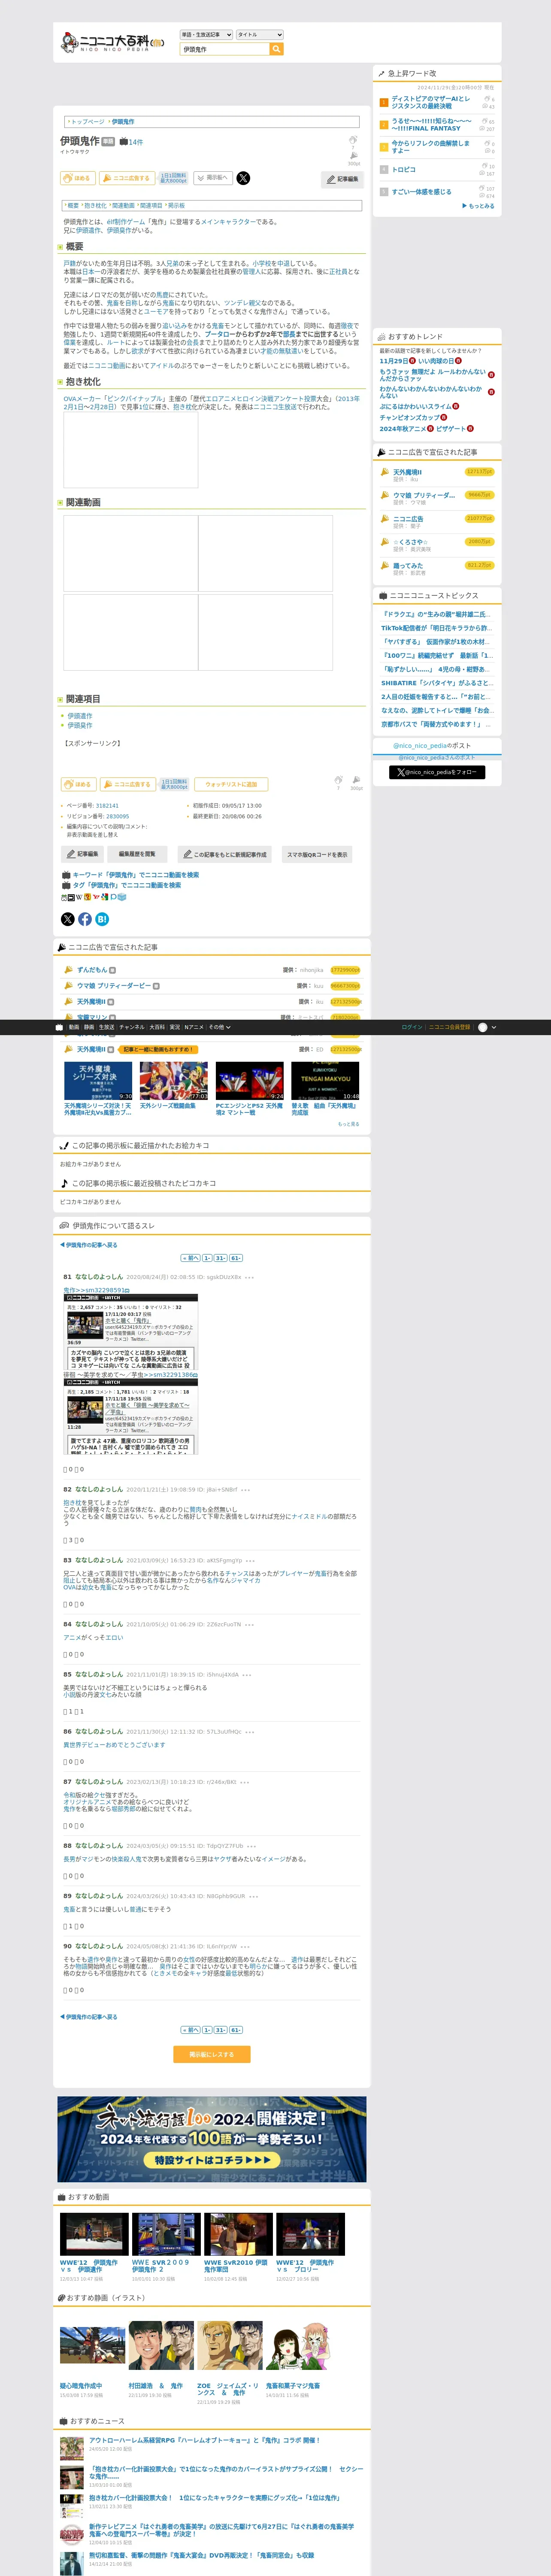
Task: Open the top 掲示板へ button
Action: tap(213, 178)
